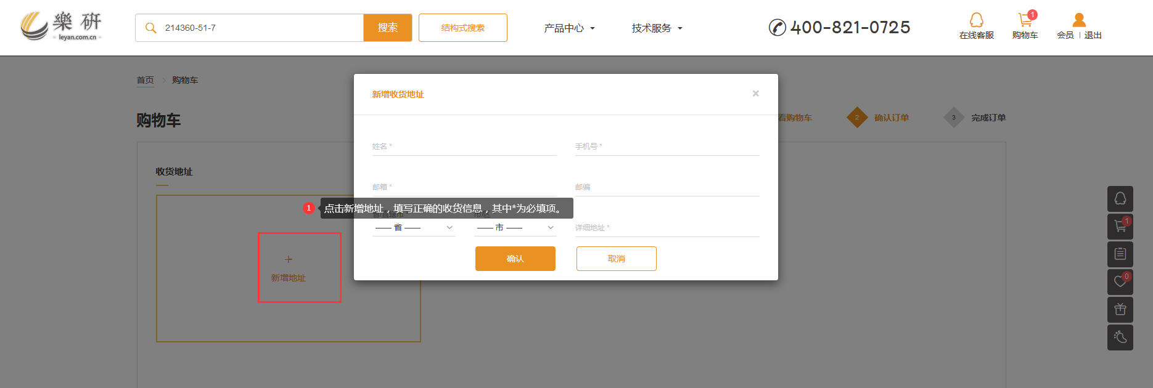The image size is (1153, 388).
Task: Click the 乐研 leyan.com.cn logo
Action: (x=61, y=26)
